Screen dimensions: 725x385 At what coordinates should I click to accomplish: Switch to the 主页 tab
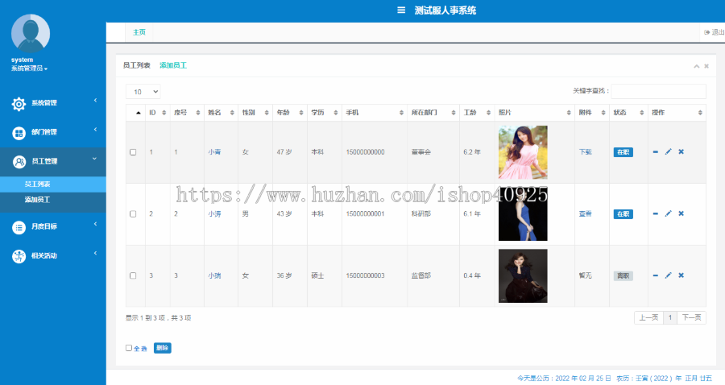pos(139,32)
